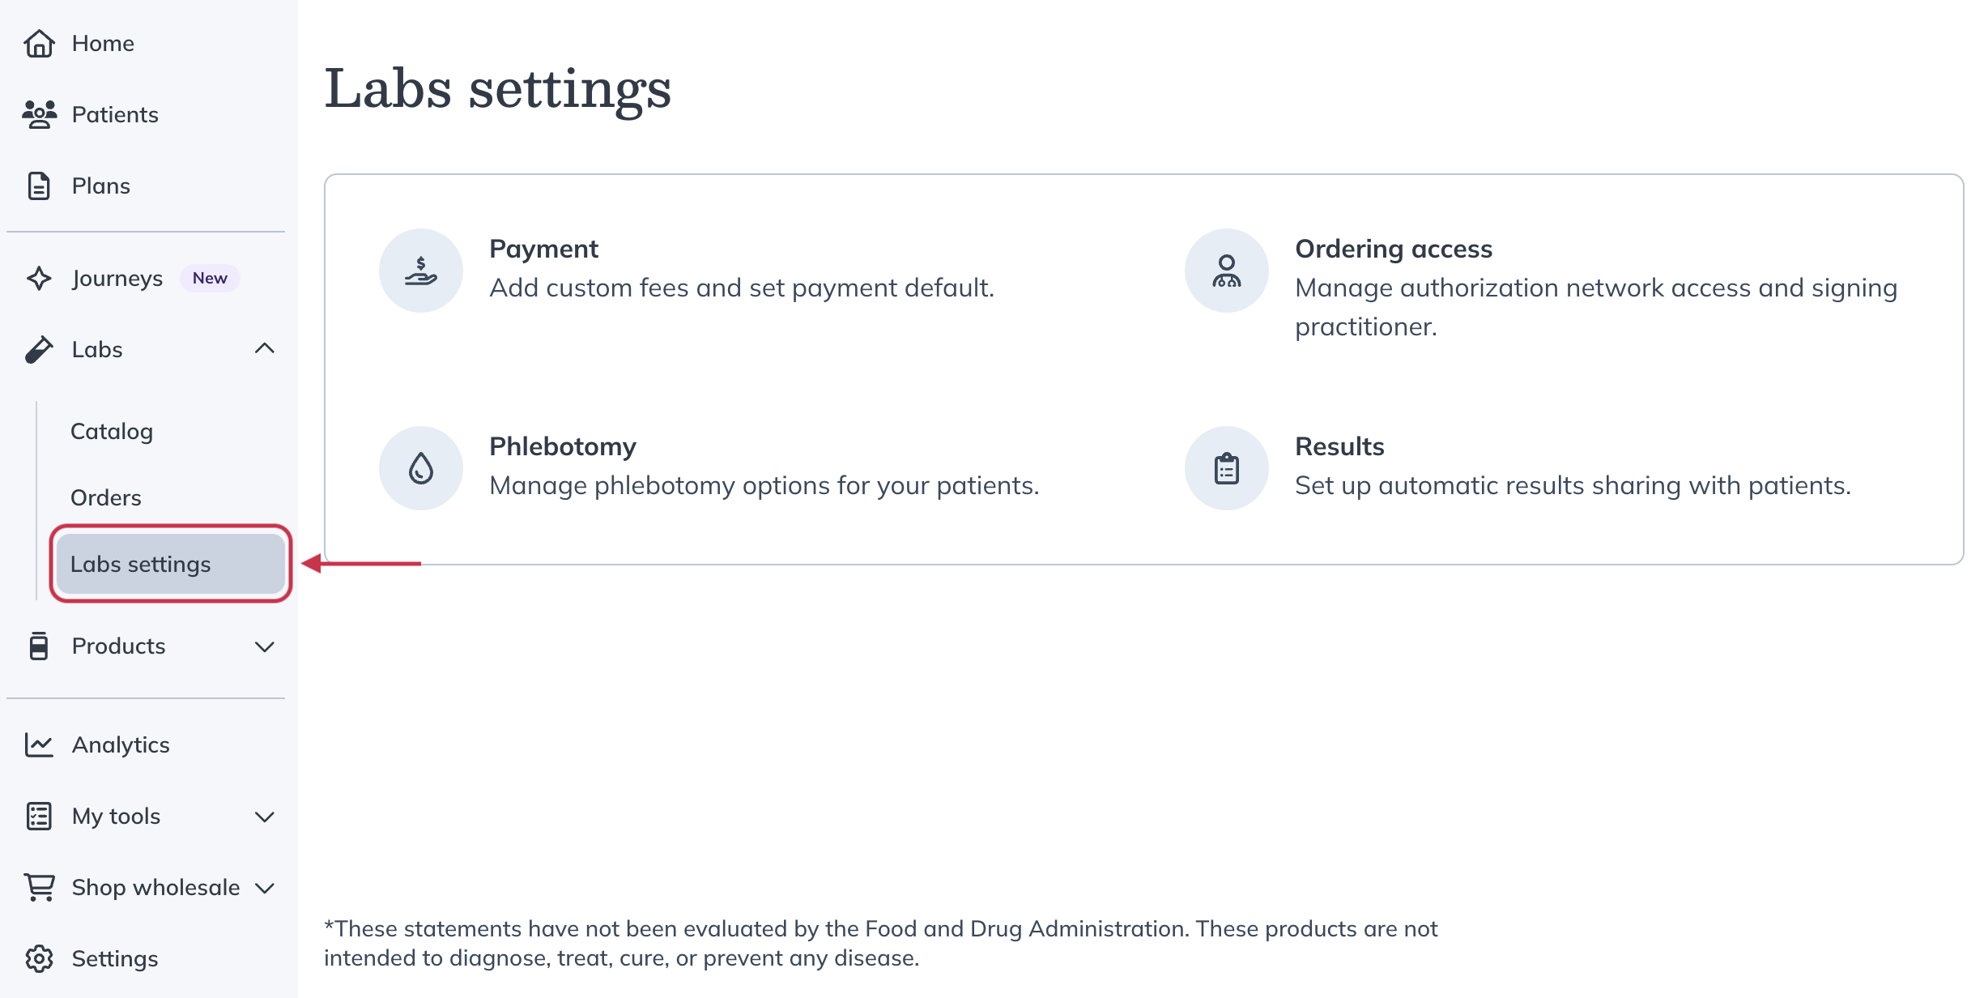Switch to the Catalog section
1984x998 pixels.
[112, 431]
